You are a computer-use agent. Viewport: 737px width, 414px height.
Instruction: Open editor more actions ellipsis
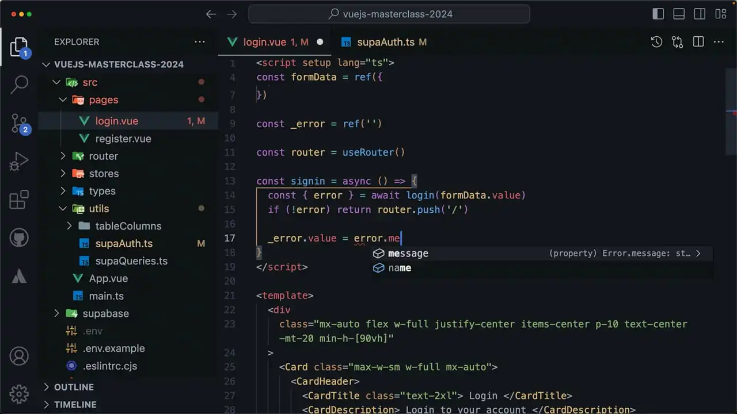719,42
